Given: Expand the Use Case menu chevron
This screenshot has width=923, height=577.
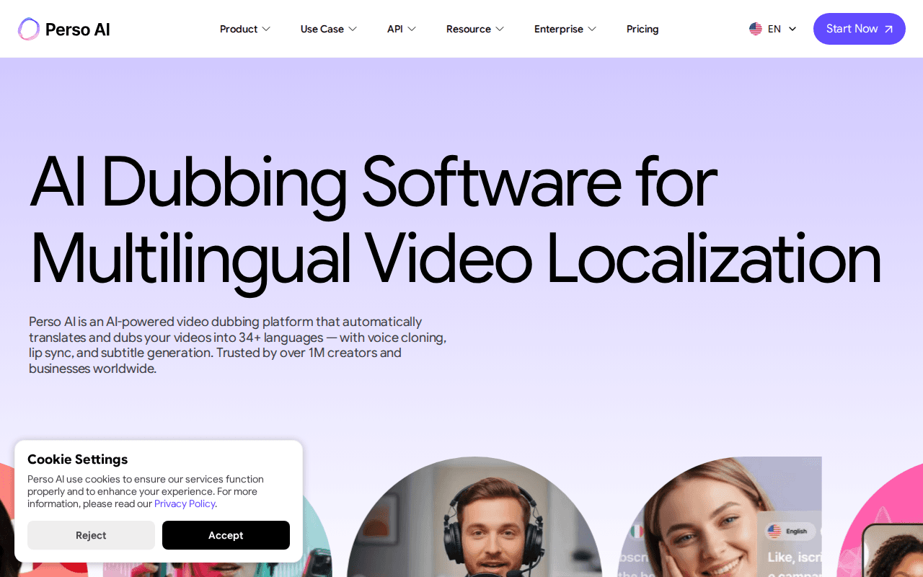Looking at the screenshot, I should pos(353,29).
